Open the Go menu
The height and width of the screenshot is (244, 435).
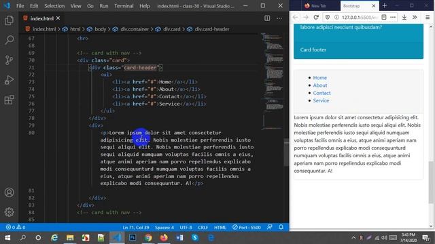[x=90, y=6]
